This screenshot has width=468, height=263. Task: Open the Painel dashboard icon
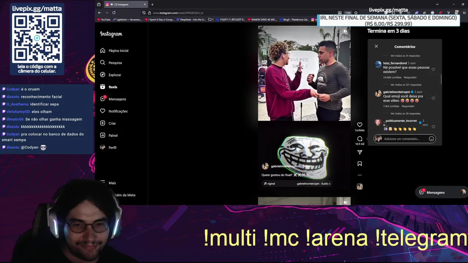tap(103, 135)
